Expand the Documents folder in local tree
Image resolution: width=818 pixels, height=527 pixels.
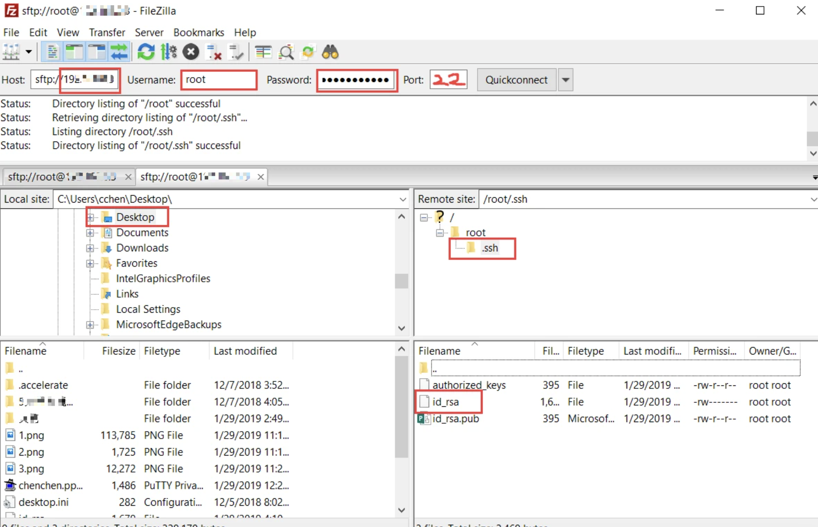pos(90,233)
